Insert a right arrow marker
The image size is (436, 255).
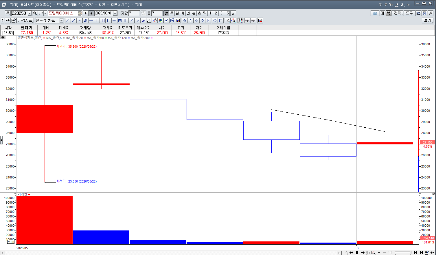pyautogui.click(x=202, y=21)
